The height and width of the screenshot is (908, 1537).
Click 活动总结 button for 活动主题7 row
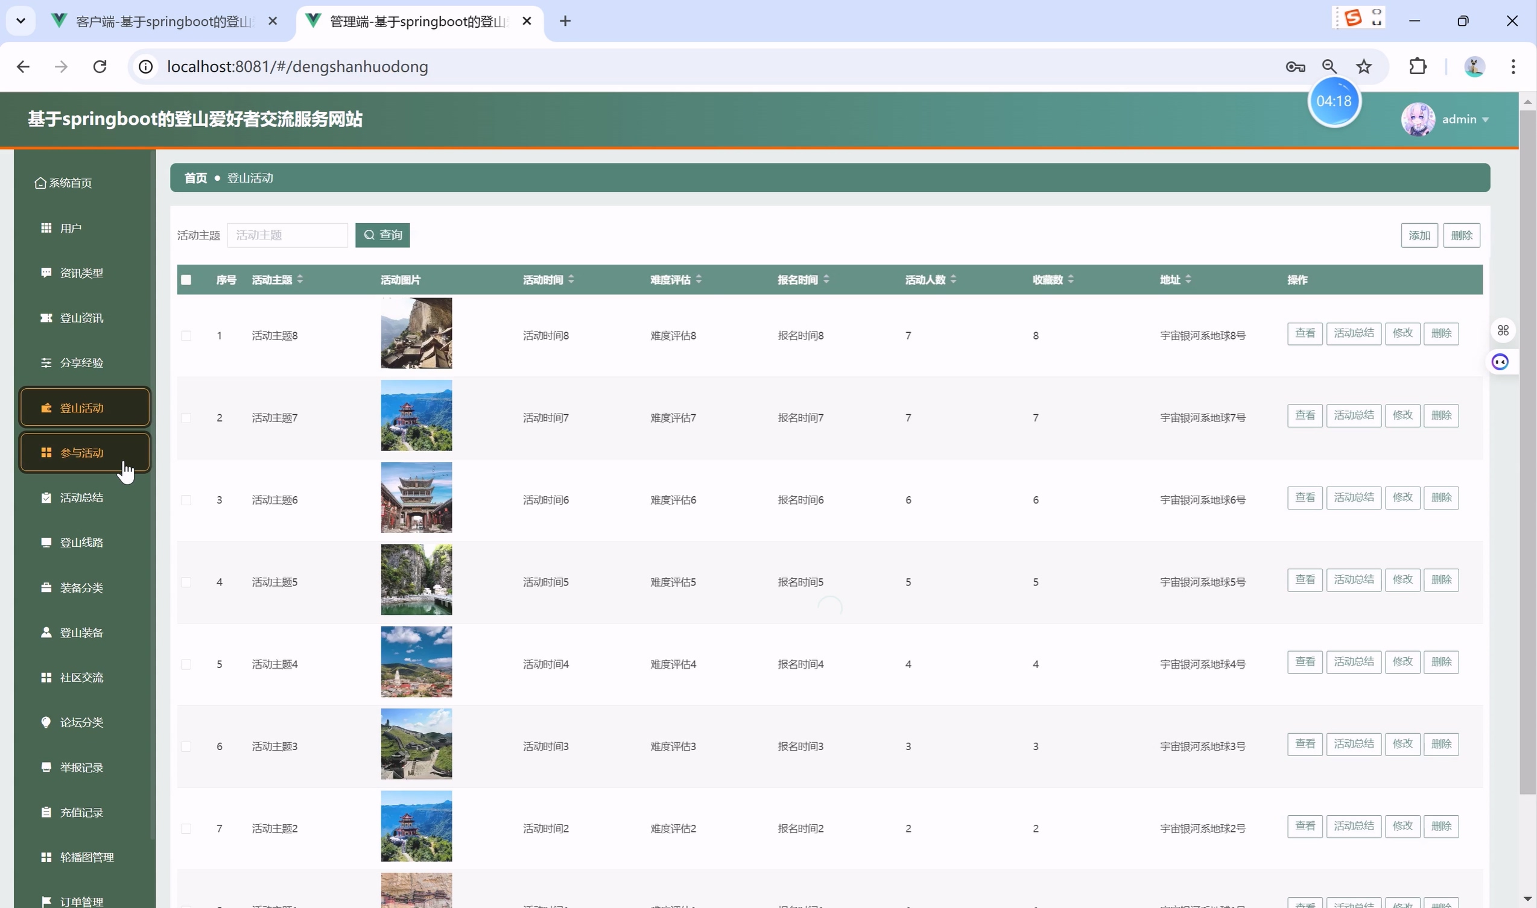click(1354, 416)
